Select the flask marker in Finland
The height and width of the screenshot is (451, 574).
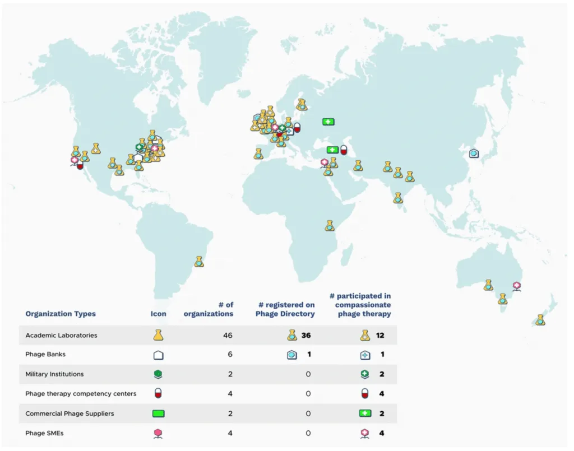point(302,104)
